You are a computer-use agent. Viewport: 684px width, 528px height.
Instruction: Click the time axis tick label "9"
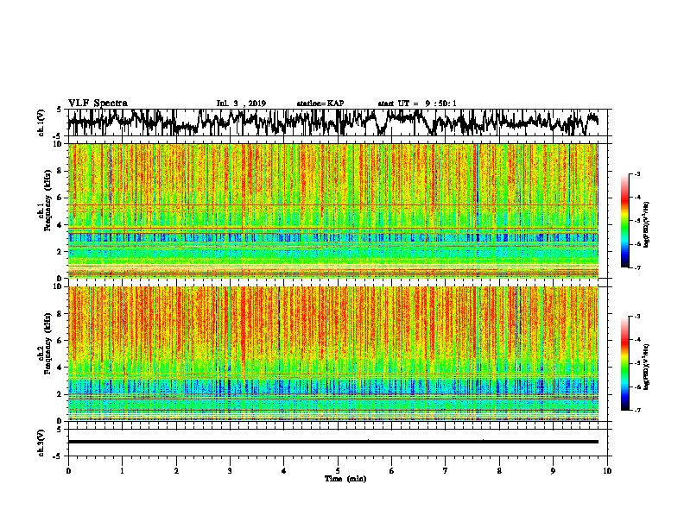pos(553,471)
